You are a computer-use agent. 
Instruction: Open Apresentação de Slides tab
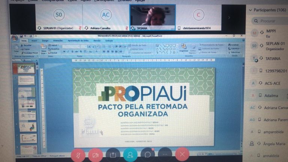click(x=78, y=40)
